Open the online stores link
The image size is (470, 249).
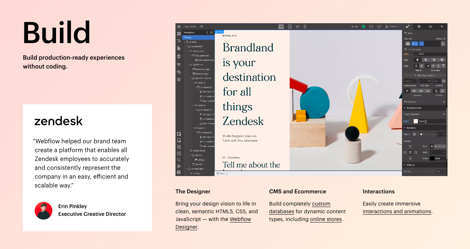pos(326,219)
